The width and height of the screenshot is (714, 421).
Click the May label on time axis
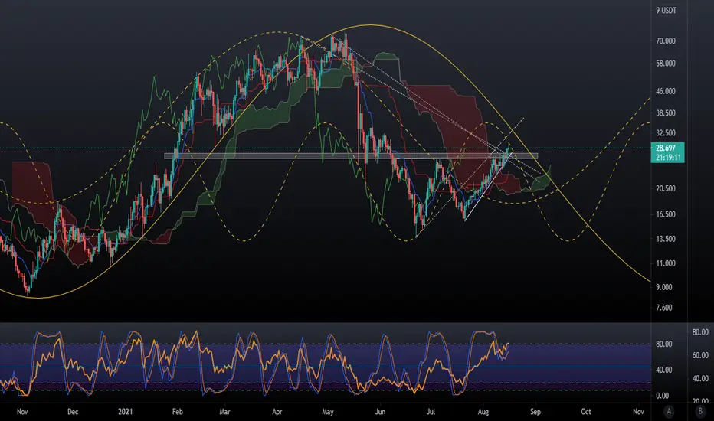pyautogui.click(x=328, y=412)
